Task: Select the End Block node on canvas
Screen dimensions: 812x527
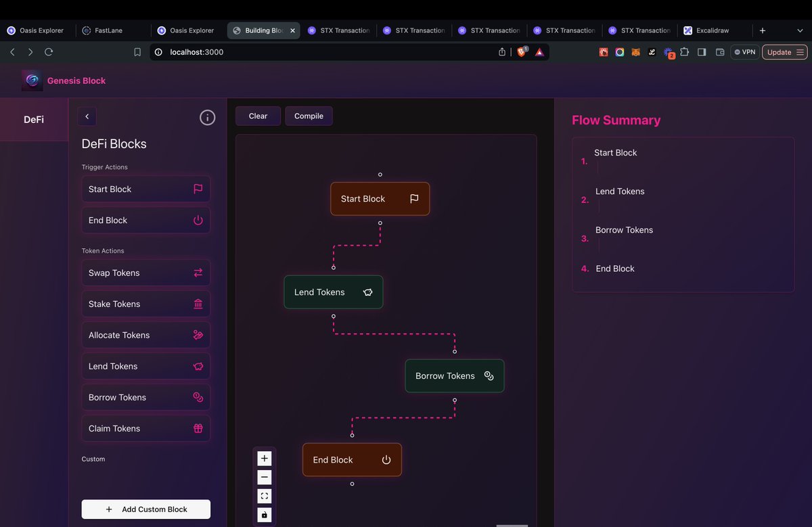Action: pos(352,459)
